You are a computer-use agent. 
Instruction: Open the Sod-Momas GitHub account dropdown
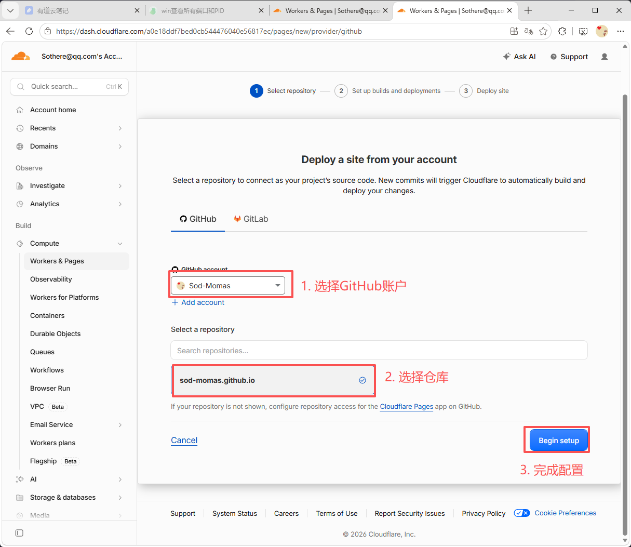point(228,286)
